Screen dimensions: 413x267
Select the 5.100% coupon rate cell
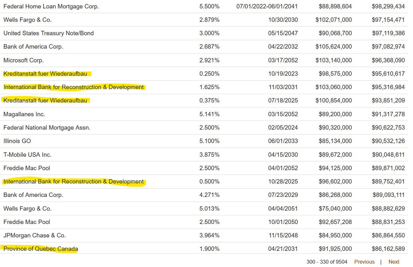[209, 141]
